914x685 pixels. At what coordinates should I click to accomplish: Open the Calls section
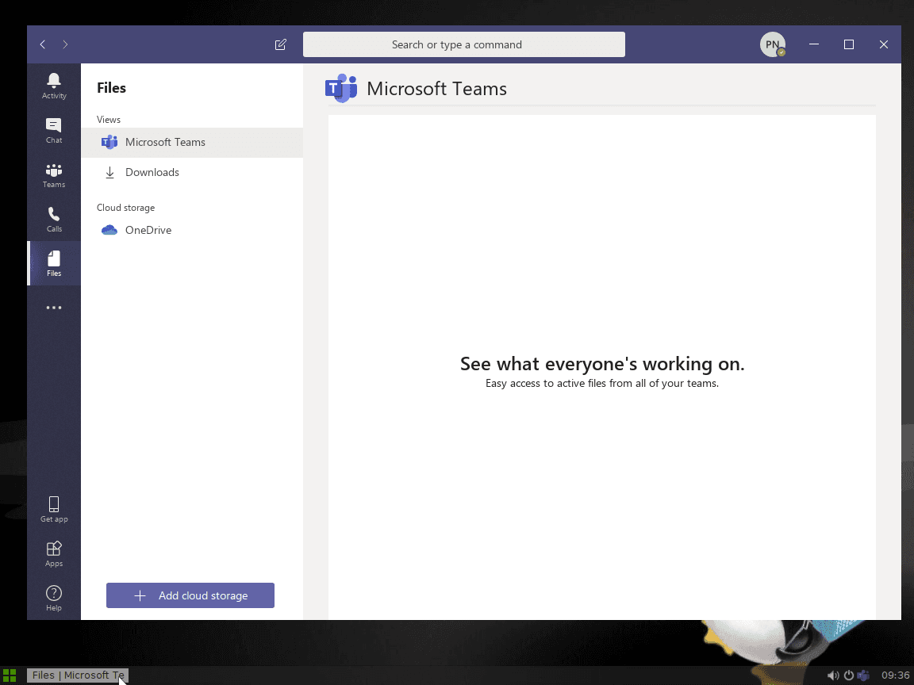53,217
